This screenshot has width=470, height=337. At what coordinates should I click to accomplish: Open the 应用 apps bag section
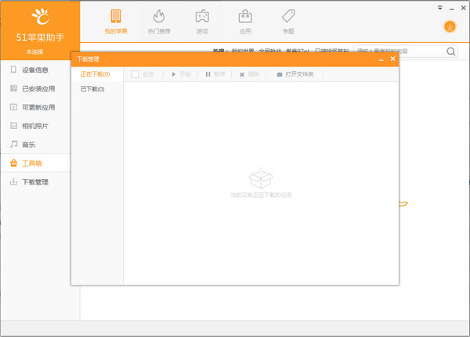(244, 22)
